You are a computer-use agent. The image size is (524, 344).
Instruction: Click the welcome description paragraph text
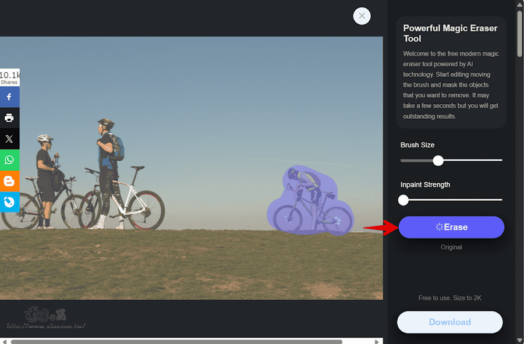coord(451,85)
